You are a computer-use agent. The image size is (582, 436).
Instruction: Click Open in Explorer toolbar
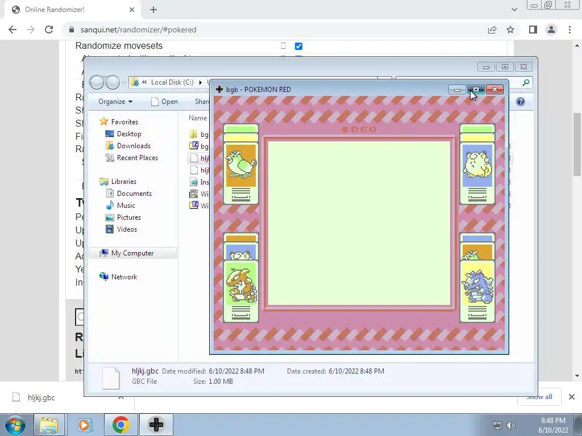point(164,102)
